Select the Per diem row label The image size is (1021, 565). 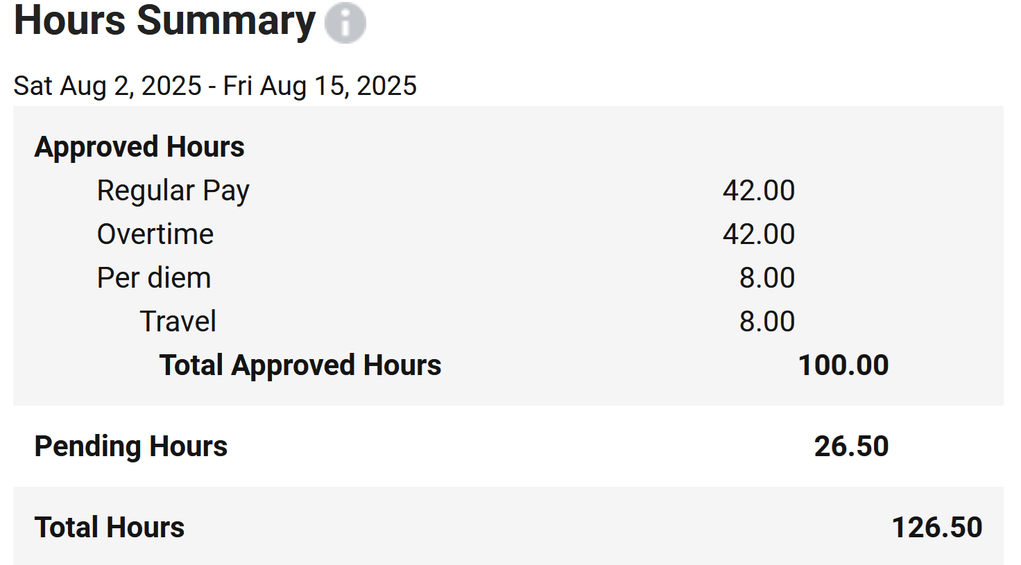tap(154, 278)
